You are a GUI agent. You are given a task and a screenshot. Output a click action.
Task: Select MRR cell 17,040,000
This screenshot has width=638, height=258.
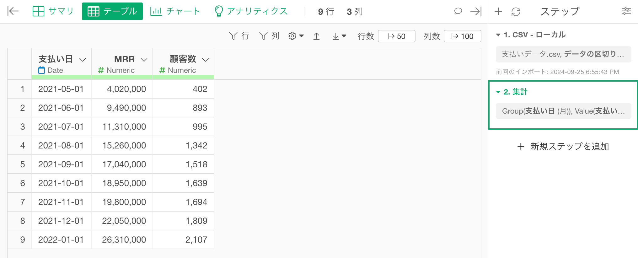(x=122, y=164)
